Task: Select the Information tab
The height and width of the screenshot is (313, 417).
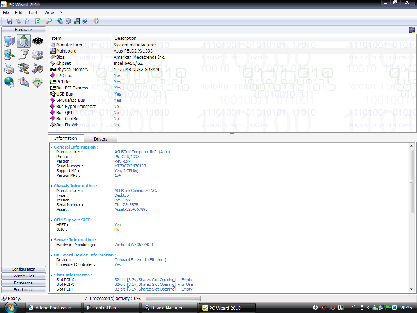Action: (66, 138)
